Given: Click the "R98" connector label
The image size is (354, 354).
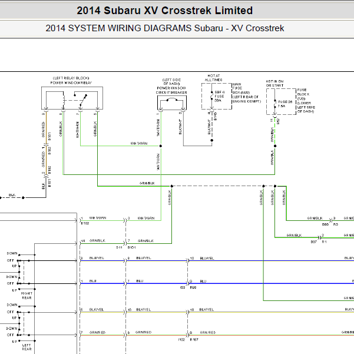Looking at the screenshot, I should (193, 287).
